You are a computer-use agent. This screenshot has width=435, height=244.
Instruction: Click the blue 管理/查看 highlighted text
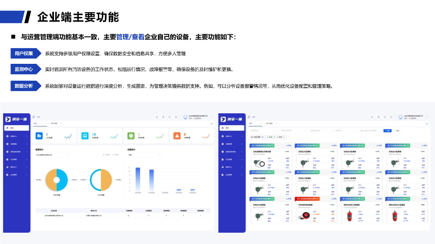point(130,37)
